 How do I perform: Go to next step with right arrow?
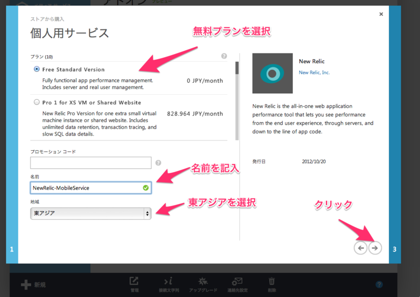(375, 248)
